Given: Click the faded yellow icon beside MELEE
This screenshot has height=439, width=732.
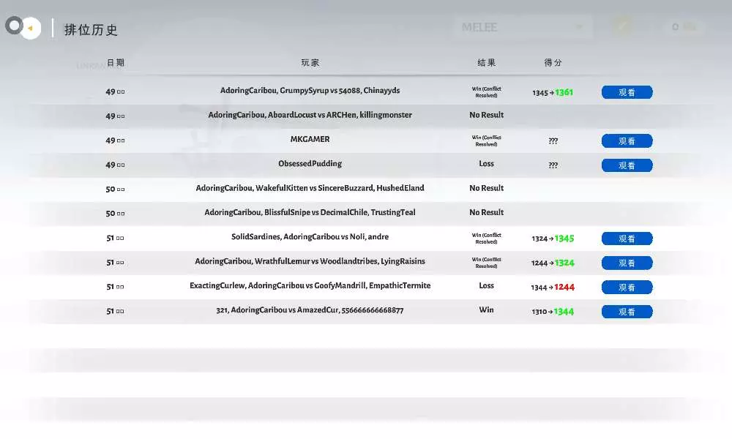Looking at the screenshot, I should 623,26.
